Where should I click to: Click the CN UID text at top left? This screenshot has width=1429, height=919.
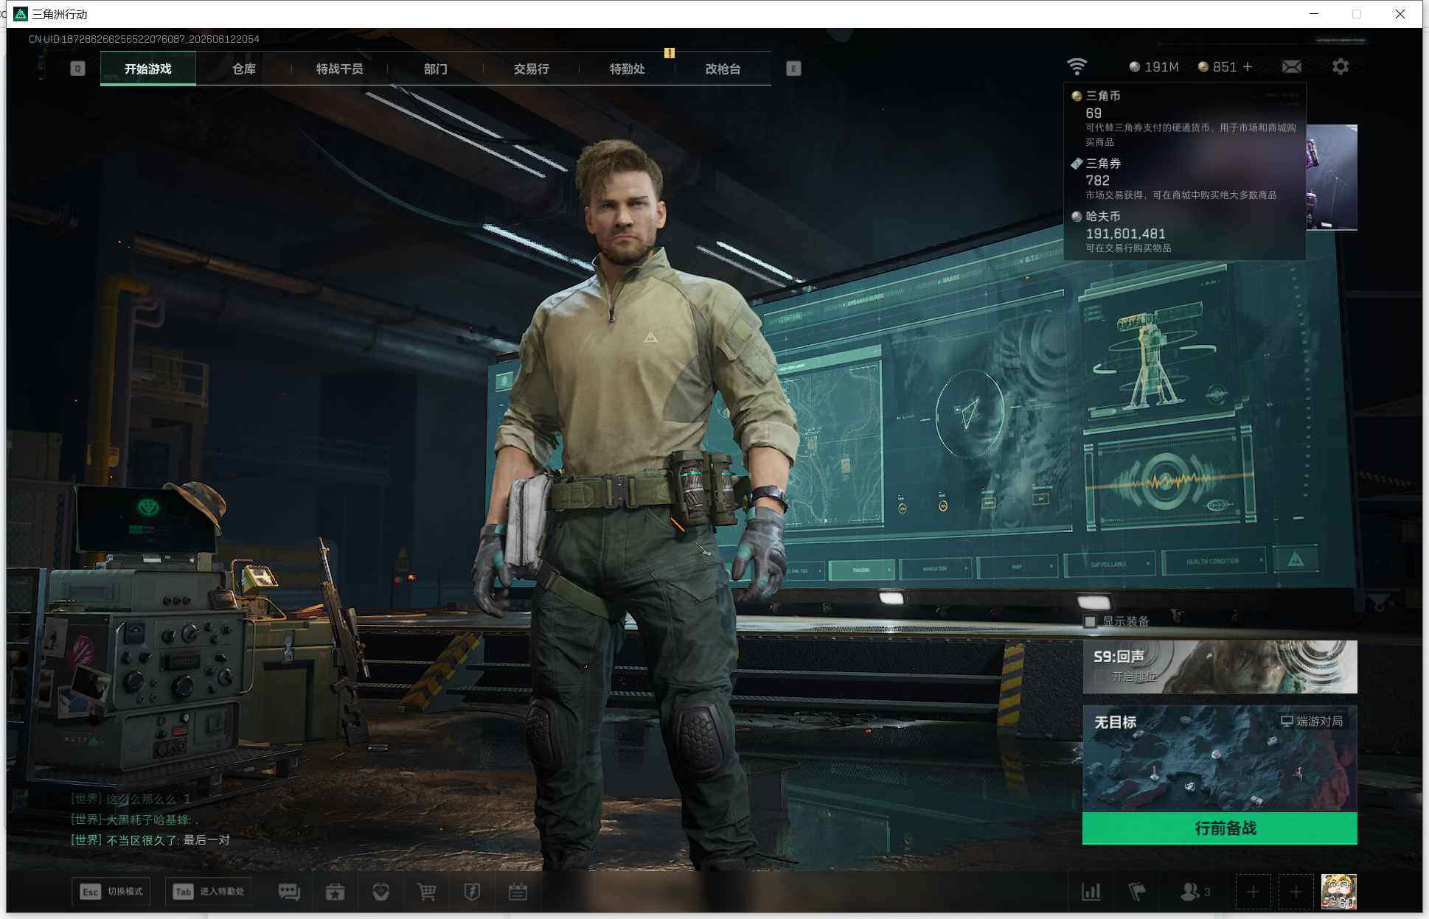[144, 39]
